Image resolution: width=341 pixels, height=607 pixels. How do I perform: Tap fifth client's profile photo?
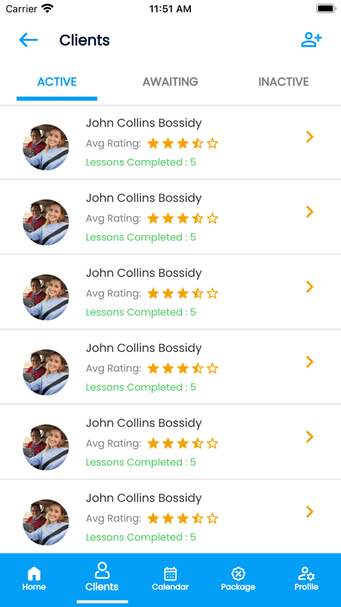tap(46, 447)
